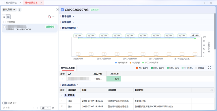This screenshot has height=111, width=217.
Task: Close the 粗产能评估 tab
Action: (20, 2)
